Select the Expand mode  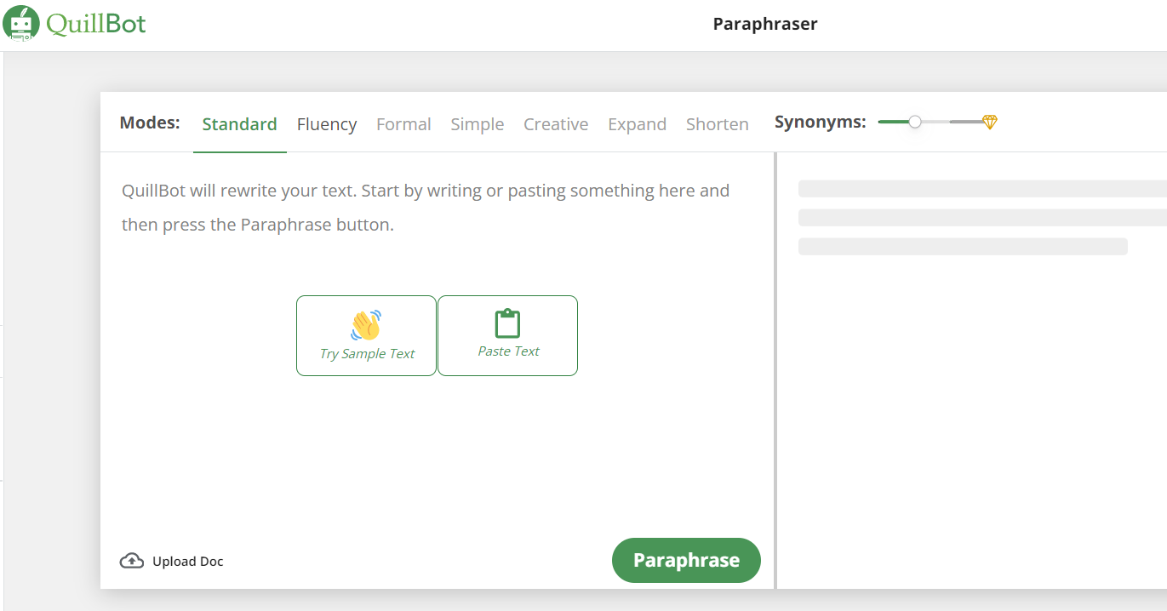[x=637, y=124]
